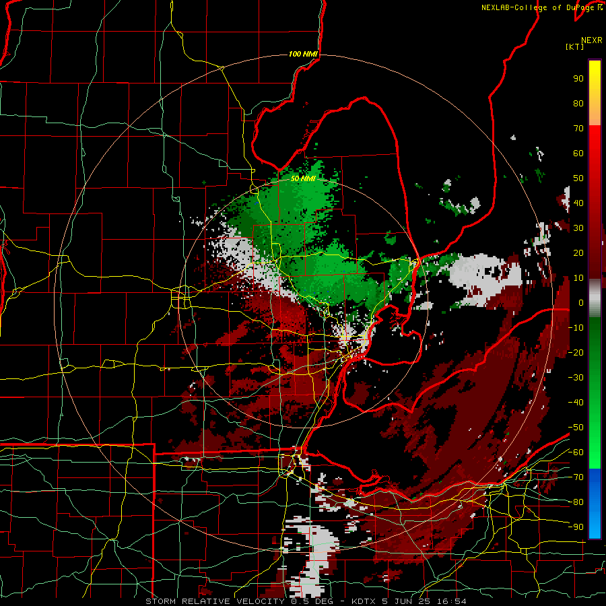Click the positive 60 scale value
Viewport: 606px width, 606px height.
click(578, 153)
